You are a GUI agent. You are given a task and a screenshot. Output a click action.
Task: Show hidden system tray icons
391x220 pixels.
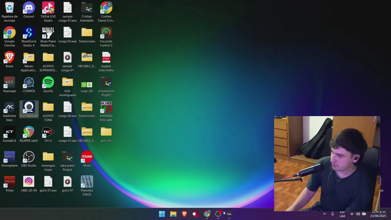tap(324, 214)
